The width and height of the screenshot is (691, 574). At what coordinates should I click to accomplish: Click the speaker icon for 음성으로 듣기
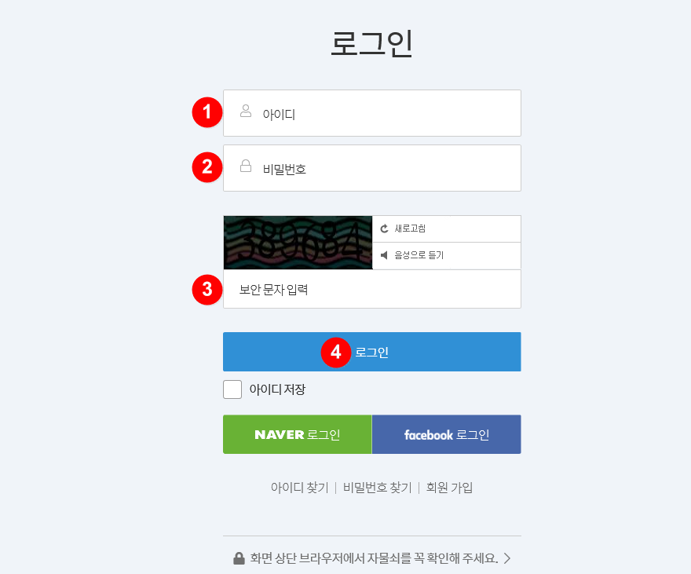(384, 255)
